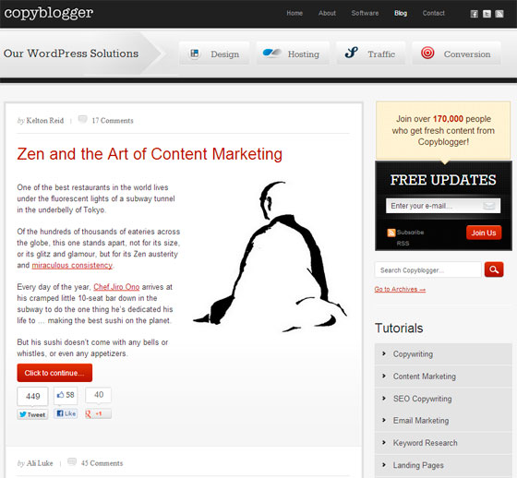The image size is (517, 478).
Task: Click the Design layout icon
Action: (x=195, y=54)
